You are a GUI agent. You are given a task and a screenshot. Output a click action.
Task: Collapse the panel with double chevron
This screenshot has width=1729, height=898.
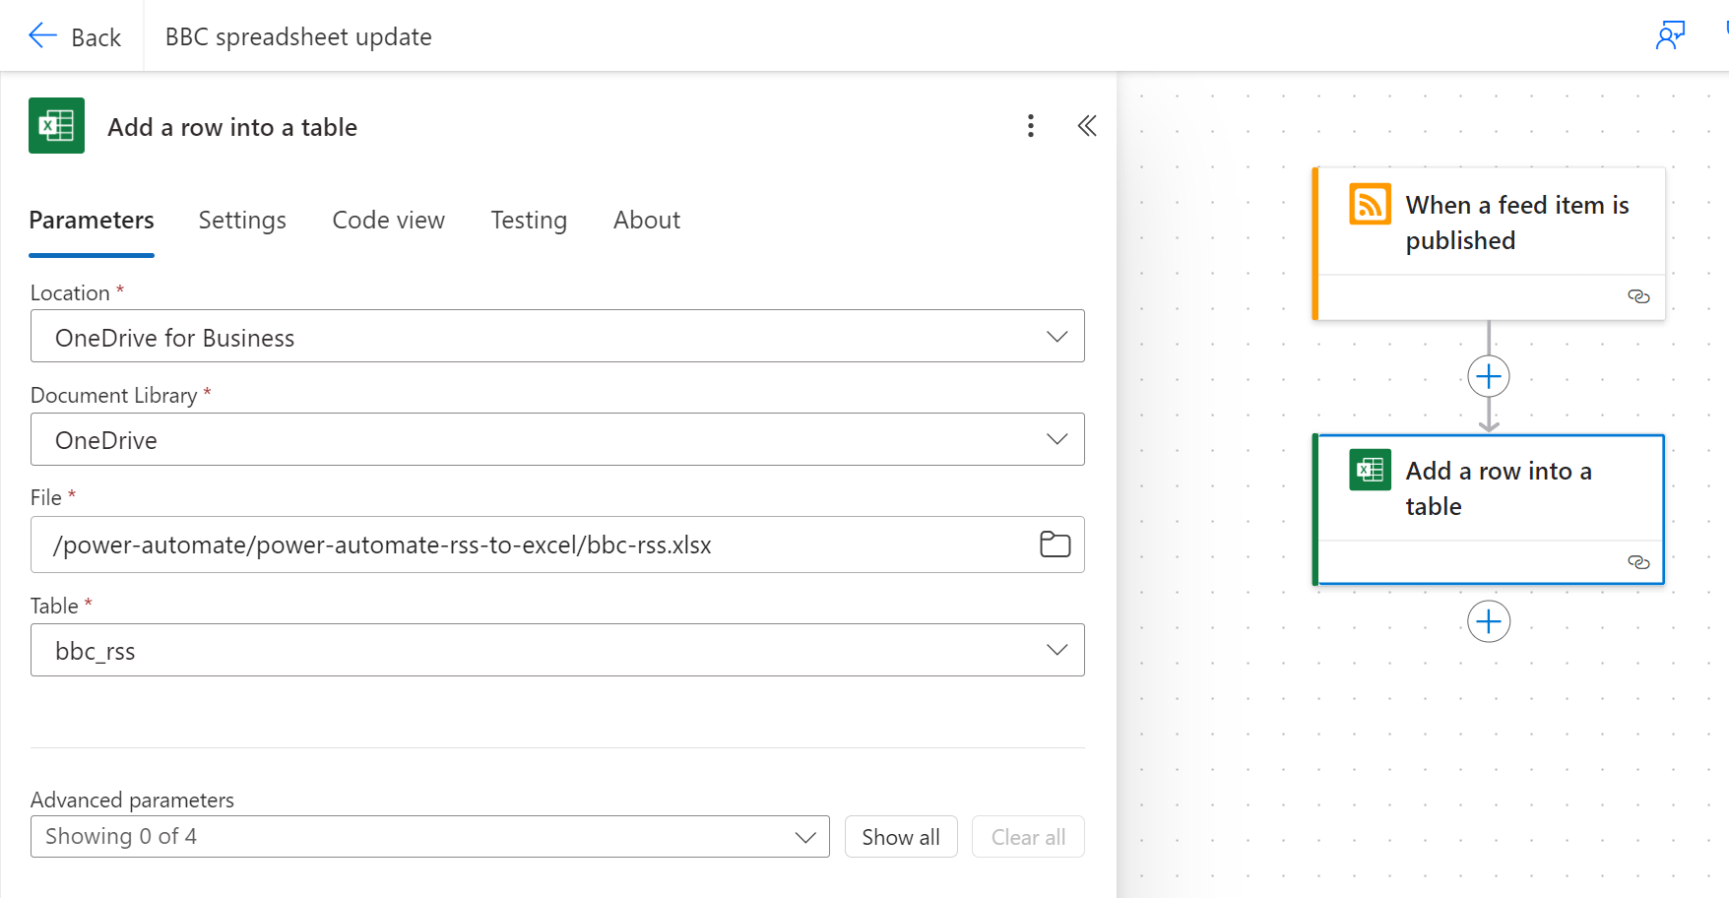(1087, 126)
